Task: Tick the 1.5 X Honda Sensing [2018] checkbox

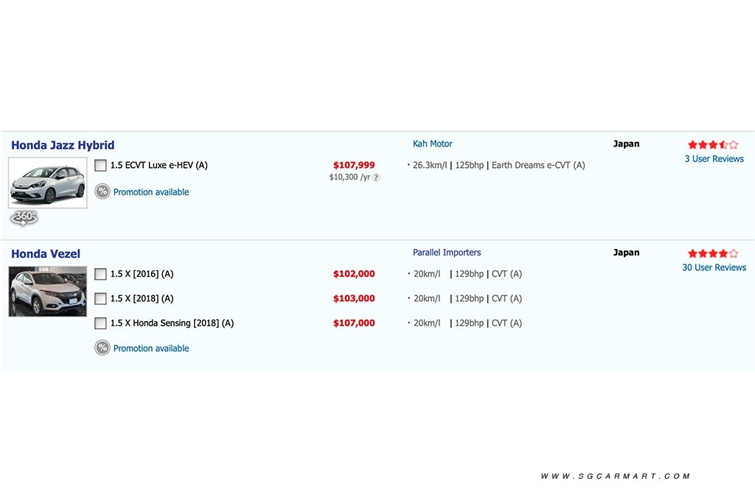Action: 100,323
